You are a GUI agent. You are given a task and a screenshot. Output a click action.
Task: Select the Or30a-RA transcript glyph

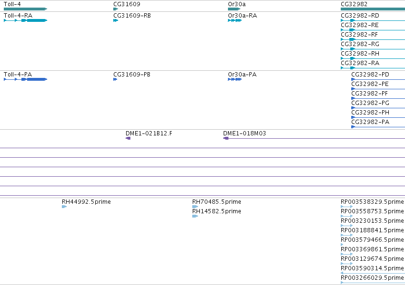pos(235,20)
